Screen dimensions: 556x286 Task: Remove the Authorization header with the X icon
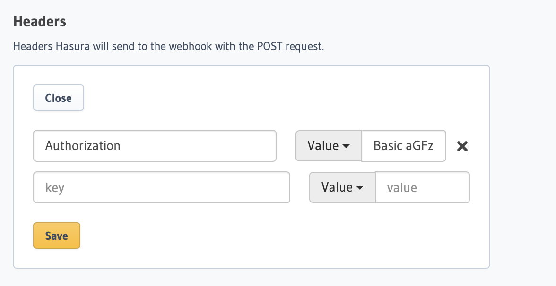[x=462, y=146]
